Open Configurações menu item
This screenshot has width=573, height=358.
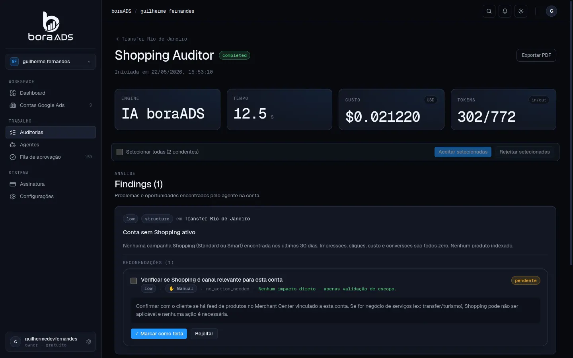click(x=51, y=197)
